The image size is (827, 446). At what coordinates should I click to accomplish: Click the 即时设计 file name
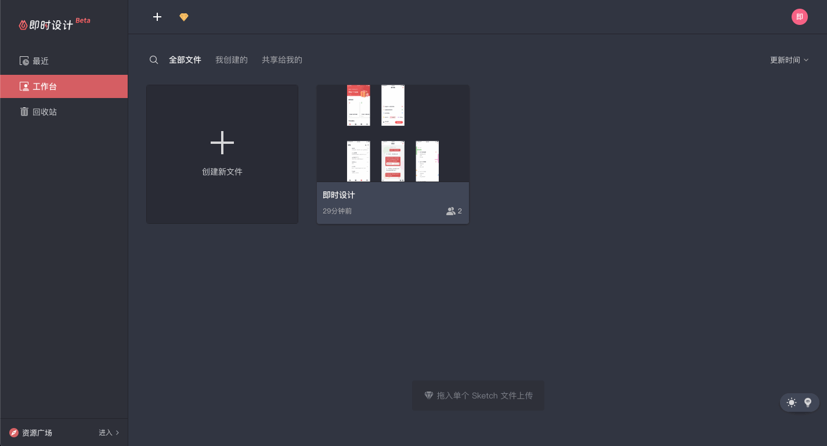(339, 195)
